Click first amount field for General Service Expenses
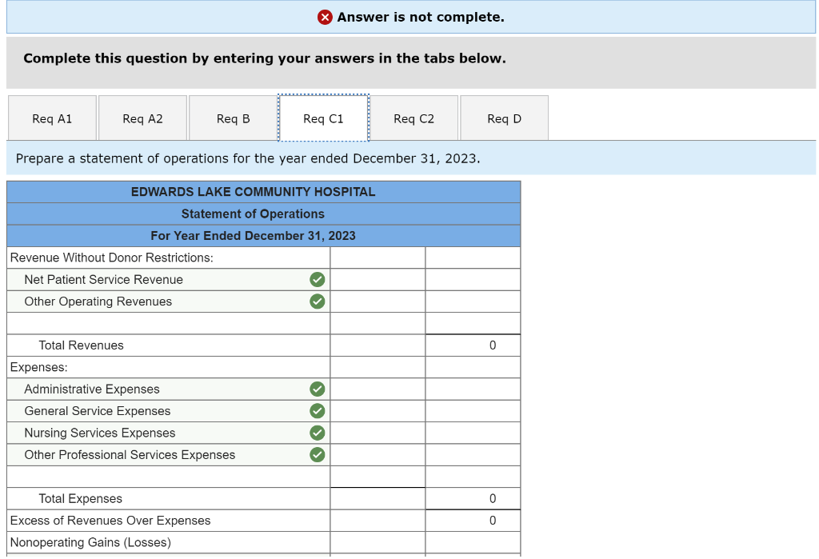 (x=378, y=411)
